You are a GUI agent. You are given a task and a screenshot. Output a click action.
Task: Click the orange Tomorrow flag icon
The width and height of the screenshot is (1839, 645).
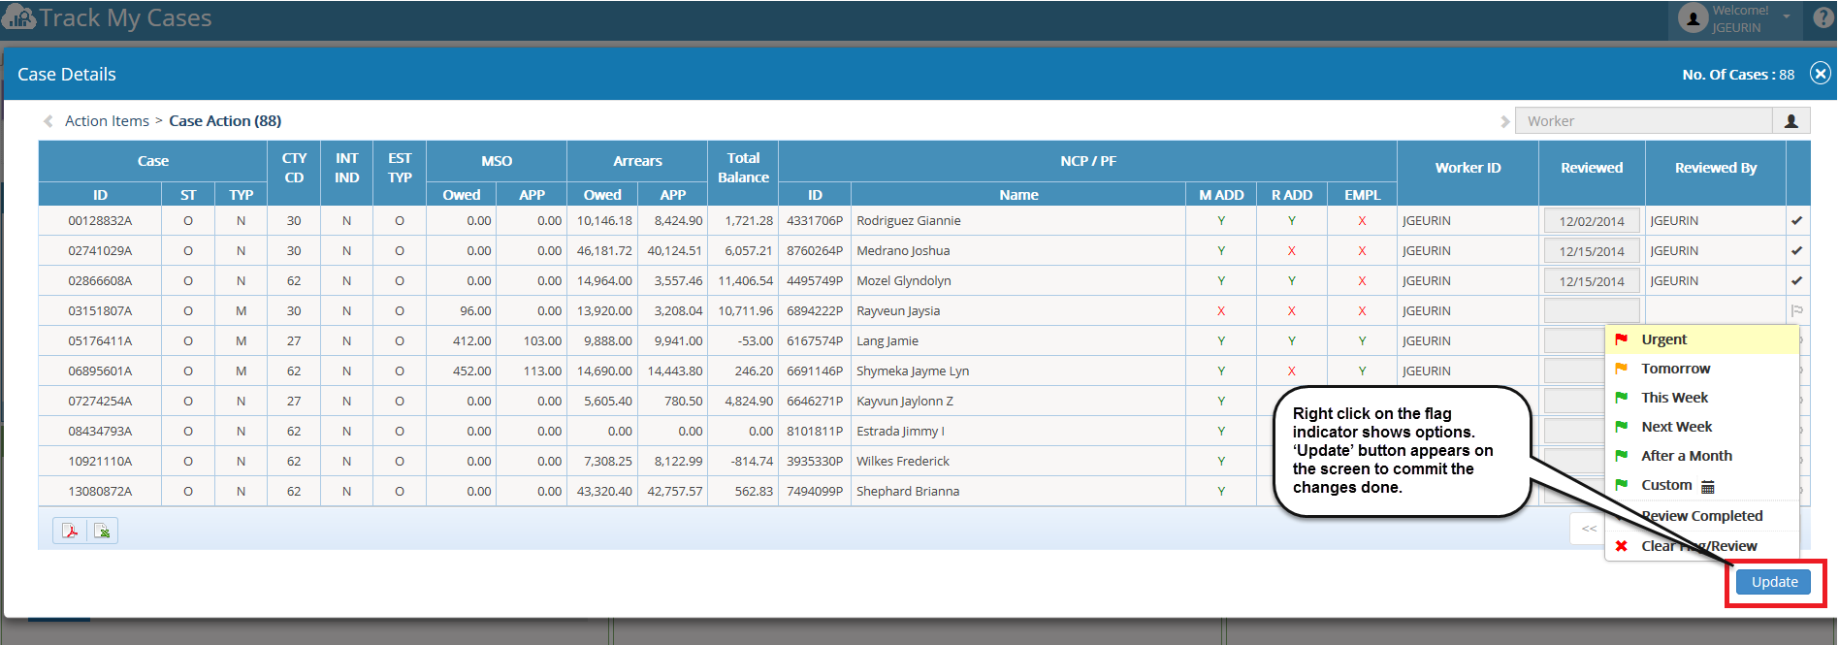pos(1621,369)
